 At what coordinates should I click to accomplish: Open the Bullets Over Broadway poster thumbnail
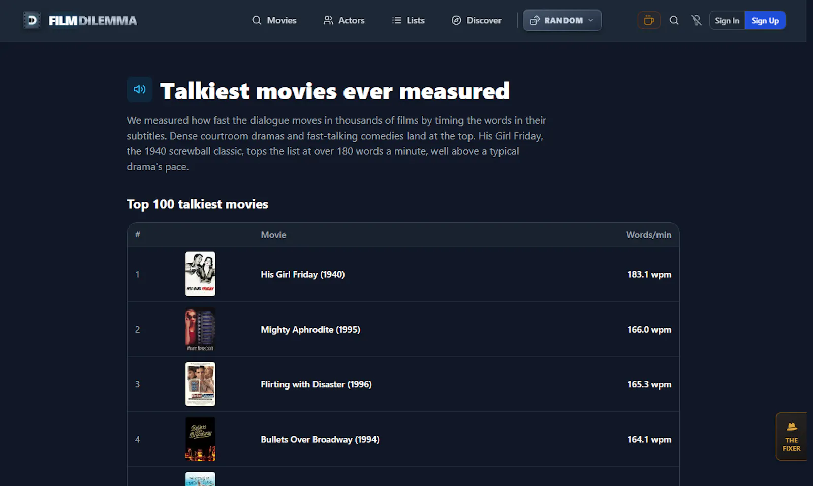(200, 439)
